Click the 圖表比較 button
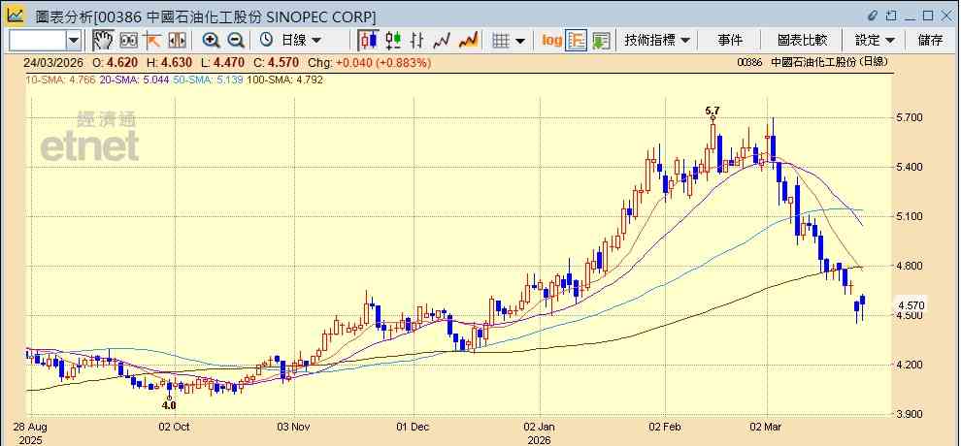The image size is (961, 446). pyautogui.click(x=802, y=41)
